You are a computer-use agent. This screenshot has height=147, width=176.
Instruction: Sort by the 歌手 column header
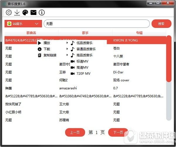pyautogui.click(x=85, y=33)
